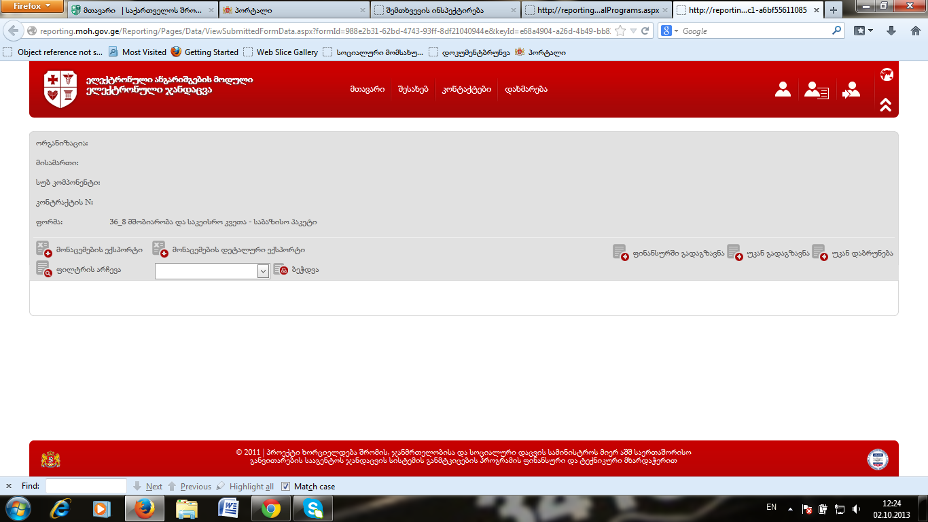Open the მთავარი menu item
The height and width of the screenshot is (522, 928).
(367, 89)
